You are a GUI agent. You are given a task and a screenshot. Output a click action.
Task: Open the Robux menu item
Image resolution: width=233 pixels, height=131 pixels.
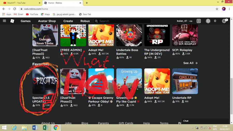pos(85,21)
